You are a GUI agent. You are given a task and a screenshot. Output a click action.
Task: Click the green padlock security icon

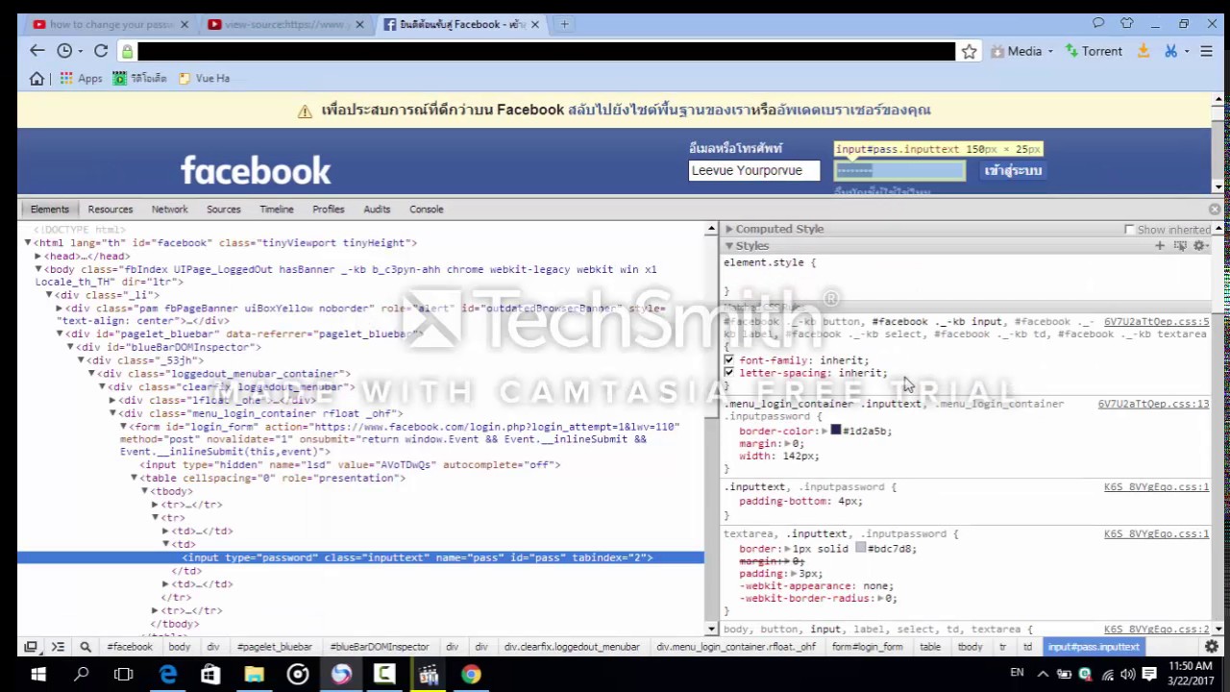pyautogui.click(x=127, y=51)
